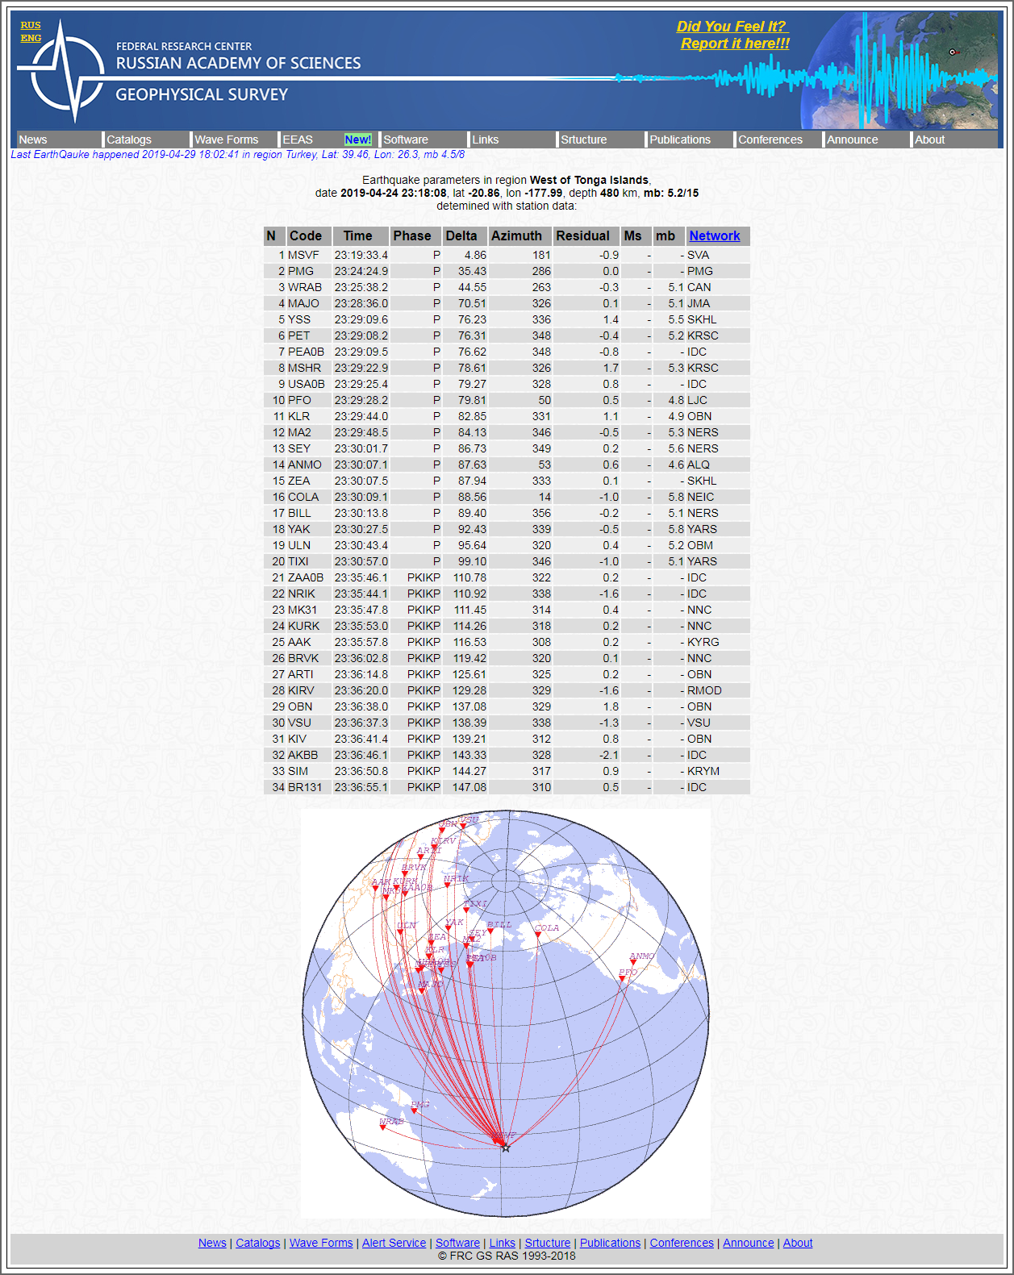This screenshot has height=1275, width=1014.
Task: Click network KRSC in the MSHR row
Action: point(703,368)
